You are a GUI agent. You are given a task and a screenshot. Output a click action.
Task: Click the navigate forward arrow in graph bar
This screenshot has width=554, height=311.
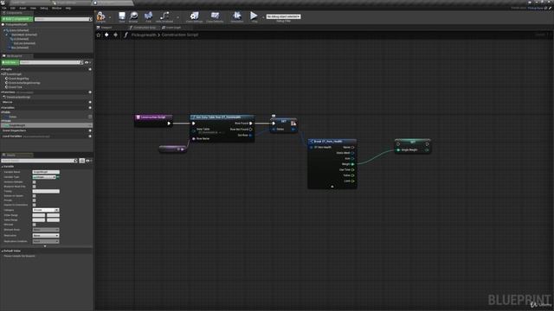(x=115, y=35)
